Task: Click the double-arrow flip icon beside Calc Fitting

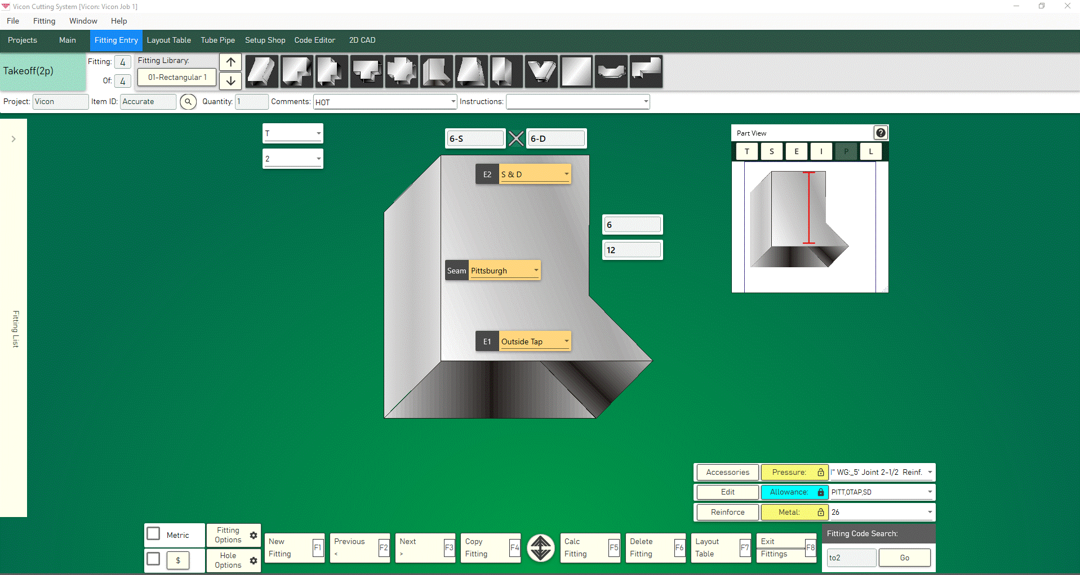Action: coord(540,547)
